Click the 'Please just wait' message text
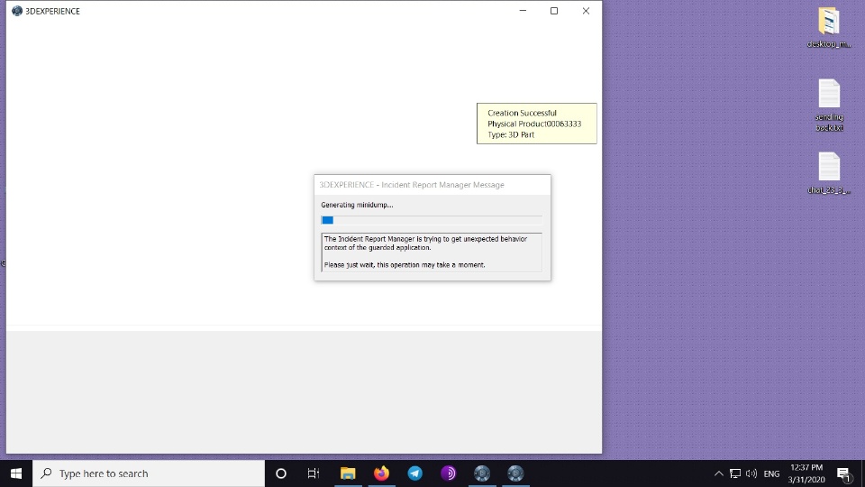Viewport: 865px width, 487px height. (x=405, y=265)
